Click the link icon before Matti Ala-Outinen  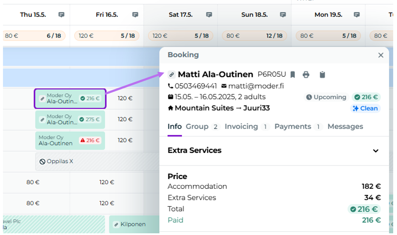click(x=171, y=75)
